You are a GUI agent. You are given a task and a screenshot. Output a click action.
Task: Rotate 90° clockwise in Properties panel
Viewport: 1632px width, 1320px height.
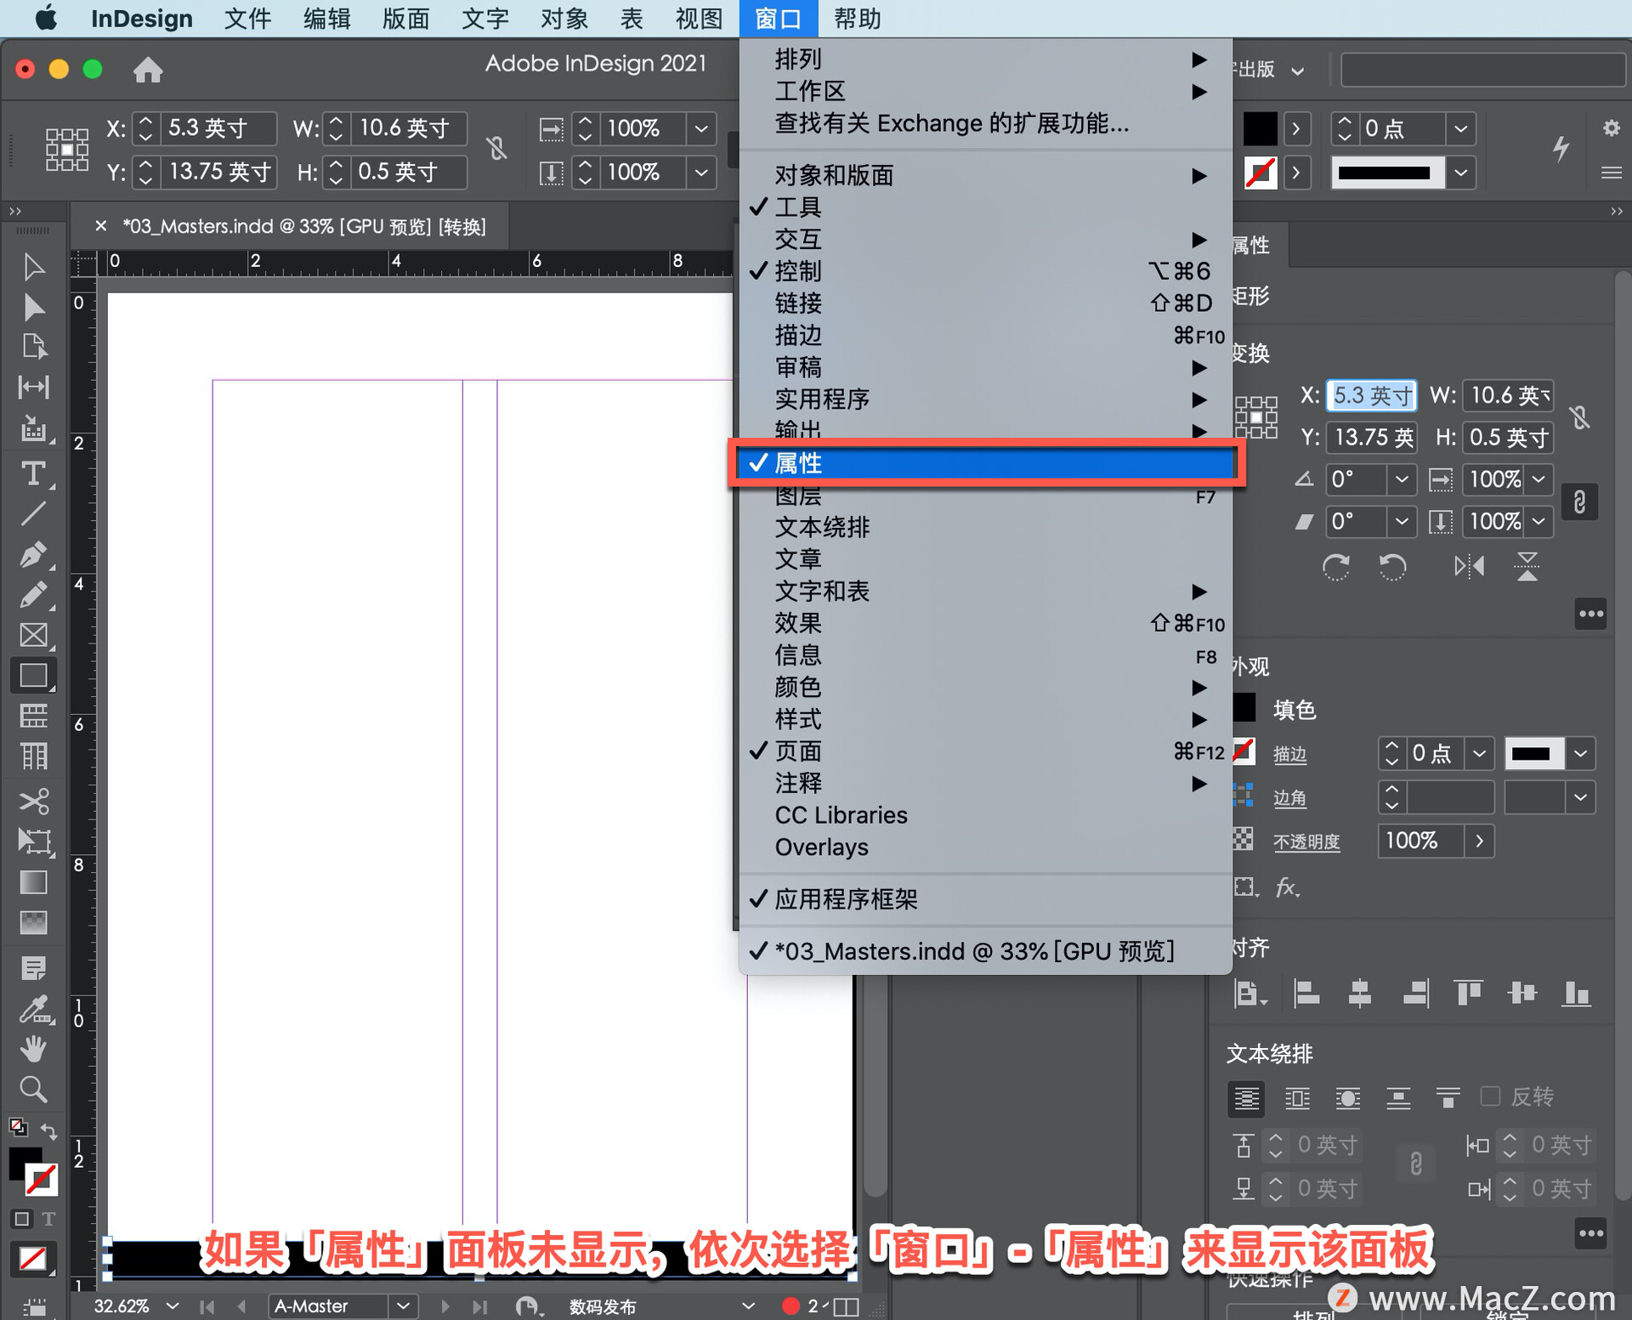click(1336, 566)
